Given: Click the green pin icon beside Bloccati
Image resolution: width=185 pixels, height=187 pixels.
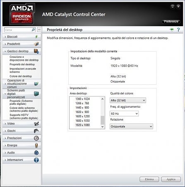Looking at the screenshot, I should click(x=36, y=37).
